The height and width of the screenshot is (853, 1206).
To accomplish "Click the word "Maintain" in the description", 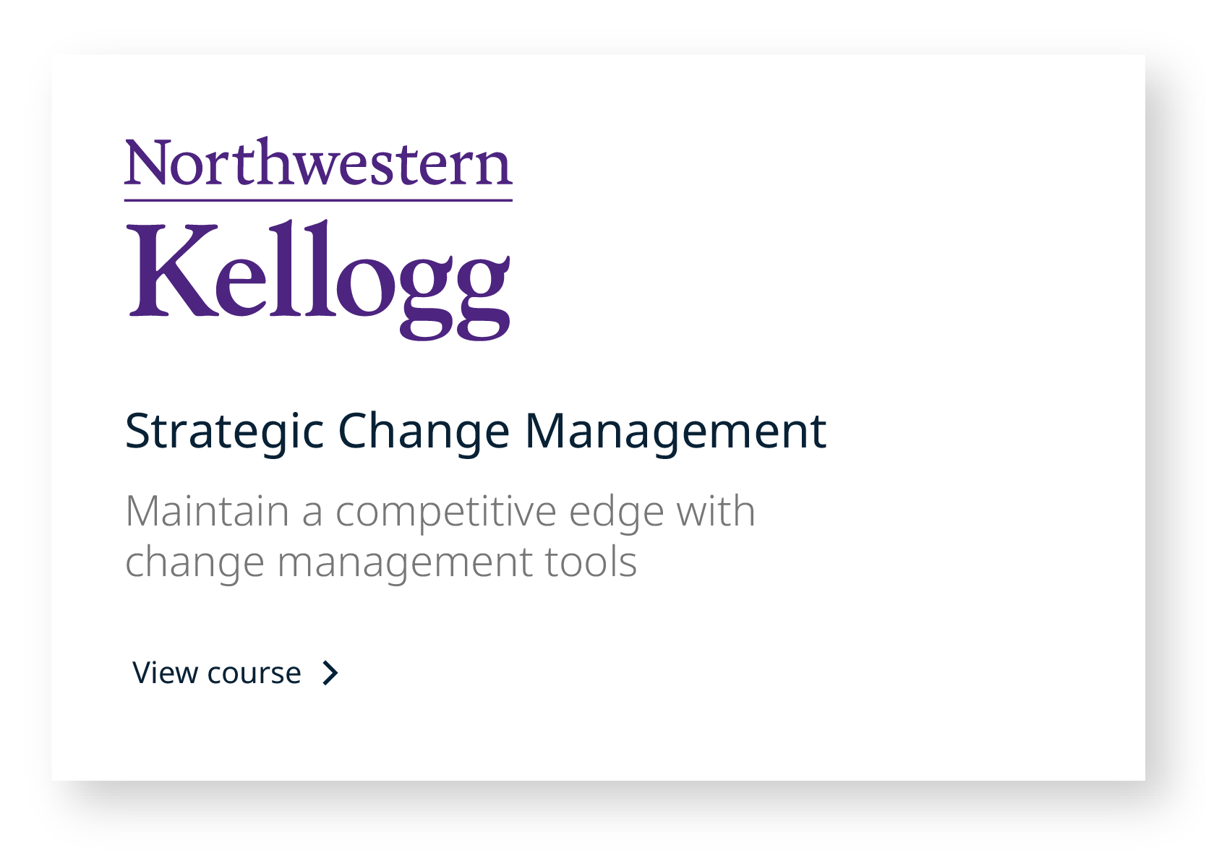I will [x=207, y=511].
